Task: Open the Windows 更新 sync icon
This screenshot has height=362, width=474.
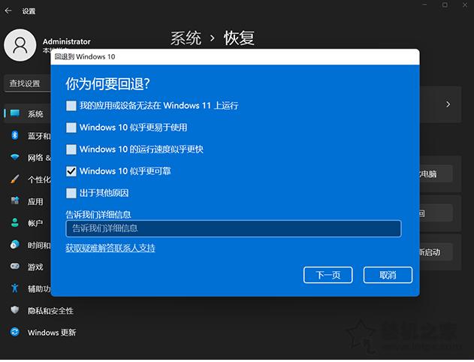Action: click(x=15, y=332)
